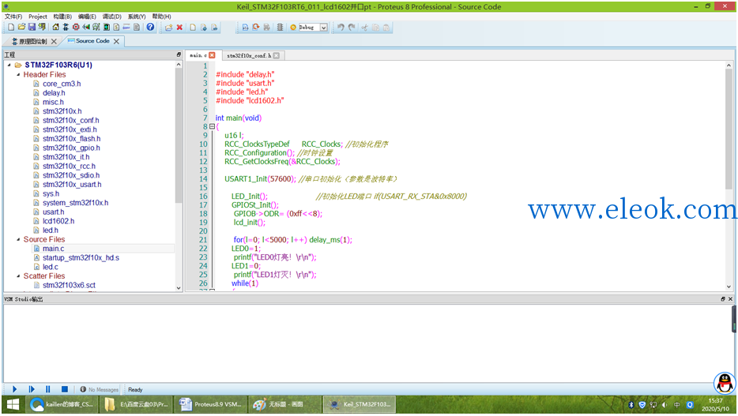Click the volume icon in system tray
The height and width of the screenshot is (416, 738).
(x=665, y=404)
